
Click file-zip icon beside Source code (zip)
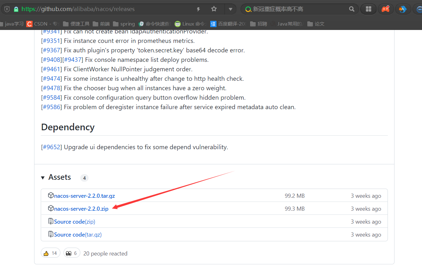tap(51, 221)
